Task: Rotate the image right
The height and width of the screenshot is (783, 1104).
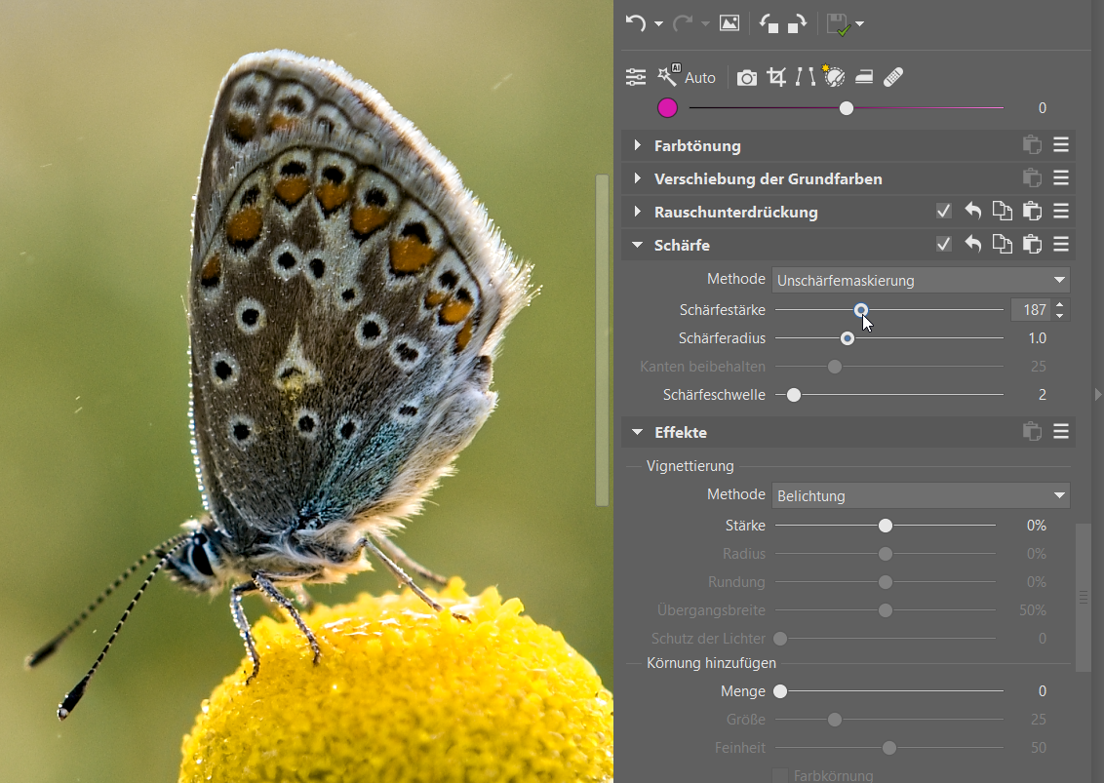Action: coord(797,23)
